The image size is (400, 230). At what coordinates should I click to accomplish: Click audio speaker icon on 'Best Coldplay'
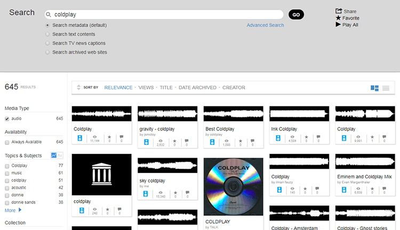(212, 142)
